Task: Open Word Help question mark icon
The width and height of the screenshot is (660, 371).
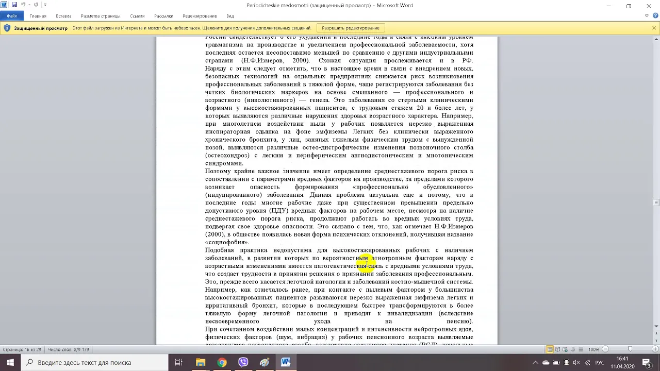Action: pyautogui.click(x=654, y=16)
